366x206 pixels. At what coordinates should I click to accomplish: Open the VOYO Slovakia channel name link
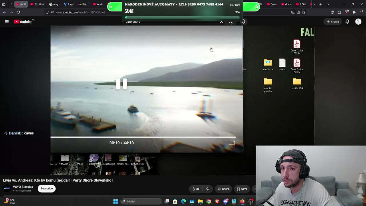23,187
